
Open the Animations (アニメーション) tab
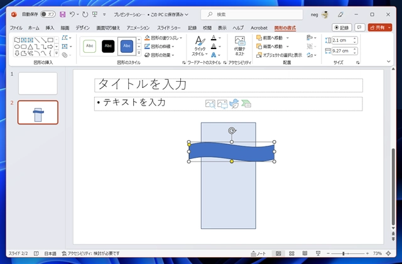coord(138,28)
